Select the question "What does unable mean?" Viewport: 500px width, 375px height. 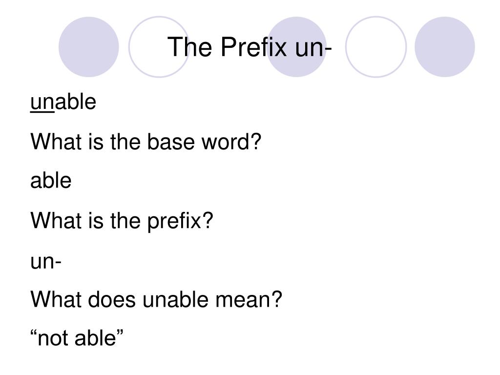click(156, 299)
